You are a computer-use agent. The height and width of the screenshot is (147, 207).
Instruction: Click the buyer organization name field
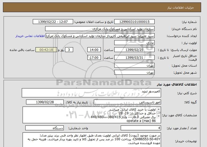tap(100, 29)
